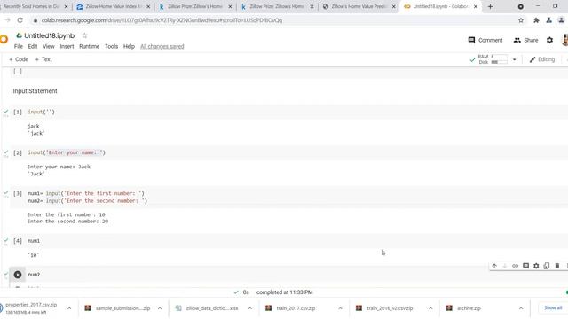Close the Untitled18.ipynb browser tab
The height and width of the screenshot is (319, 568).
point(476,6)
